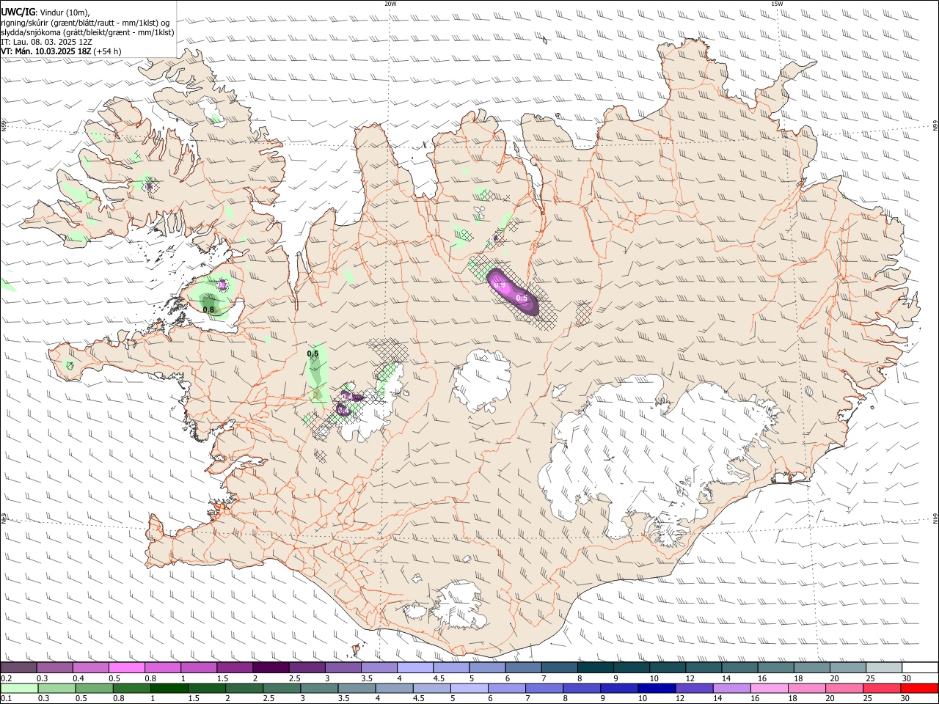
Task: Choose the rain legend swatch labeled 1.5
Action: coord(206,688)
